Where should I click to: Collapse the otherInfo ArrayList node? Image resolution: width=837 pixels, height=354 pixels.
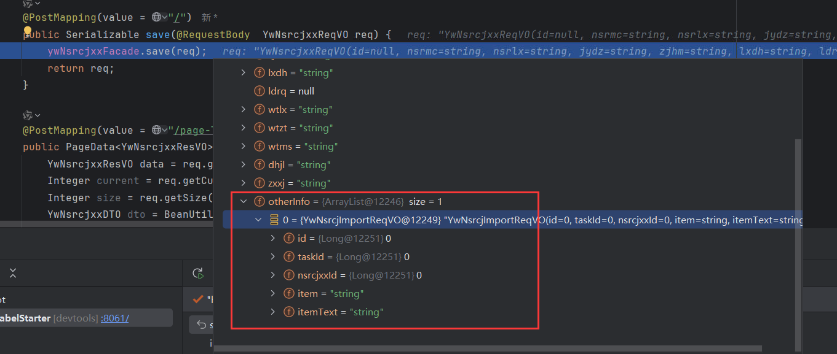244,201
